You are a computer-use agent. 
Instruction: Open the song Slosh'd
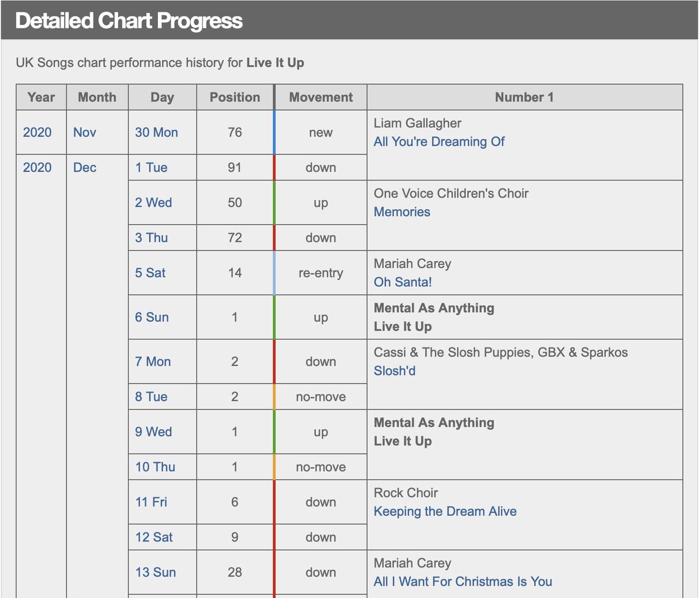click(395, 371)
